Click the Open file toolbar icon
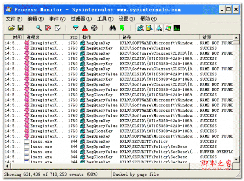This screenshot has height=181, width=244. (x=11, y=28)
